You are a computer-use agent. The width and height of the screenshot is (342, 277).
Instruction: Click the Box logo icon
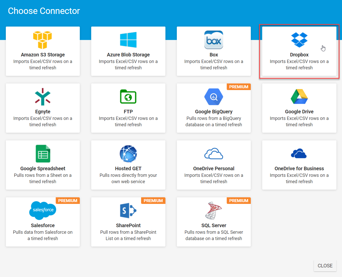point(214,40)
